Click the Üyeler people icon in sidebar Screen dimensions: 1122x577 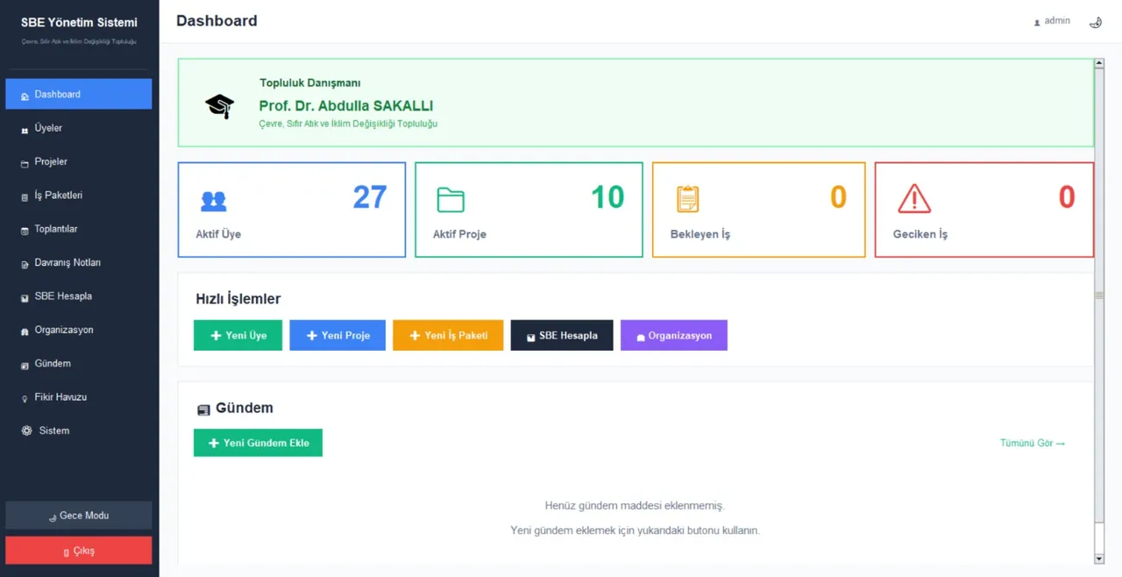coord(25,129)
